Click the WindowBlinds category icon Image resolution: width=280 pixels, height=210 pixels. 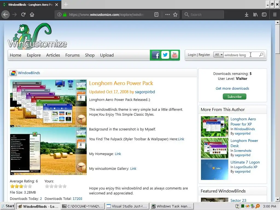13,73
